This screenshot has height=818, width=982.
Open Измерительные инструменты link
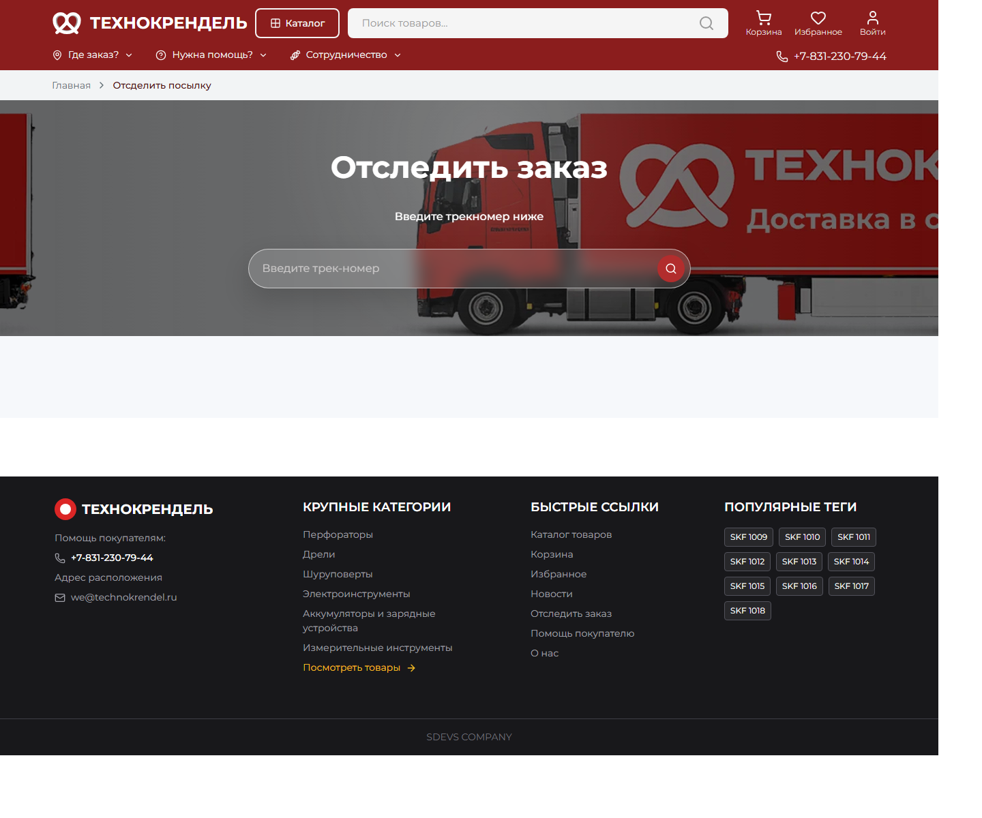pyautogui.click(x=378, y=648)
